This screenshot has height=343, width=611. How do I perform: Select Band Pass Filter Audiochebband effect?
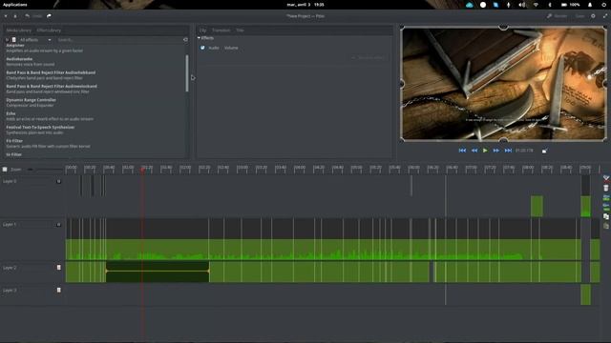51,75
